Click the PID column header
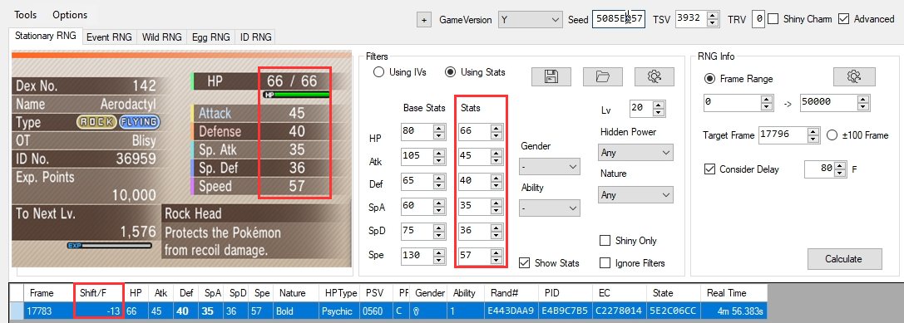The image size is (904, 323). pyautogui.click(x=564, y=293)
